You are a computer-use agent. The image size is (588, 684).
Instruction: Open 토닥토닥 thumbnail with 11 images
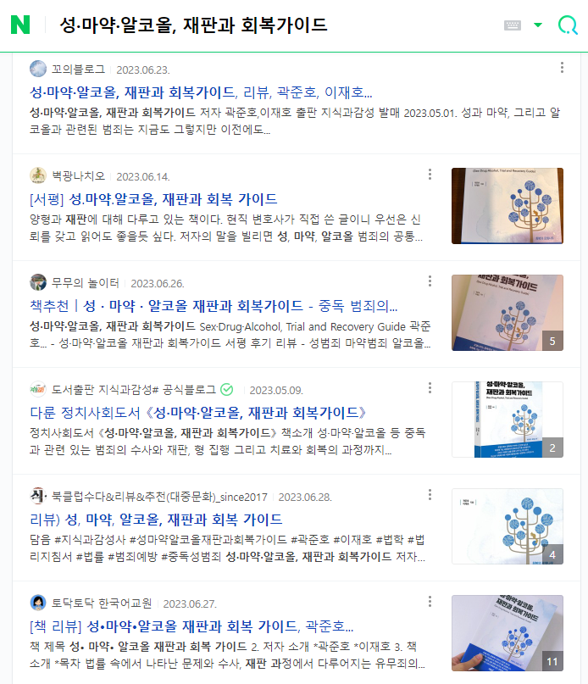pyautogui.click(x=508, y=633)
